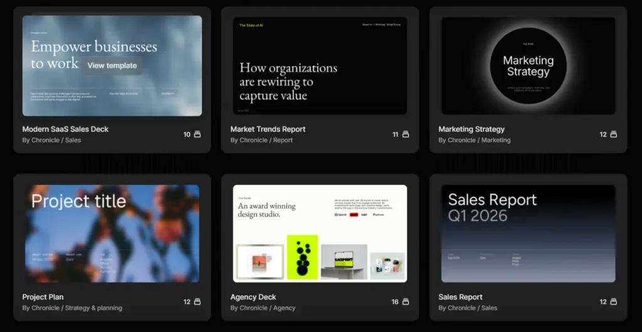Click 'By Chronicle / Marketing' text
Screen dimensions: 642x332
pyautogui.click(x=475, y=140)
